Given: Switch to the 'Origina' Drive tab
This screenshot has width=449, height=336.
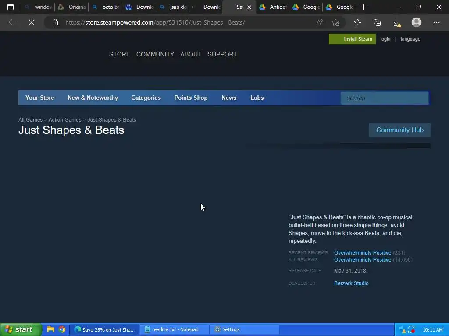Looking at the screenshot, I should click(x=71, y=7).
